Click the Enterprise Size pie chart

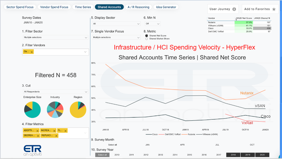[x=32, y=110]
